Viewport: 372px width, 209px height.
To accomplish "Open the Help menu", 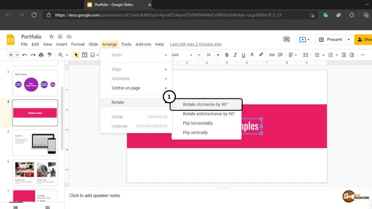I will (x=159, y=44).
